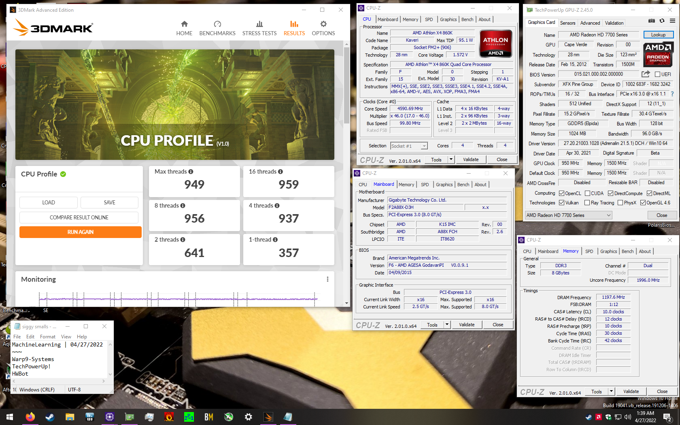Open Windows Start menu
The width and height of the screenshot is (680, 425).
pos(10,417)
